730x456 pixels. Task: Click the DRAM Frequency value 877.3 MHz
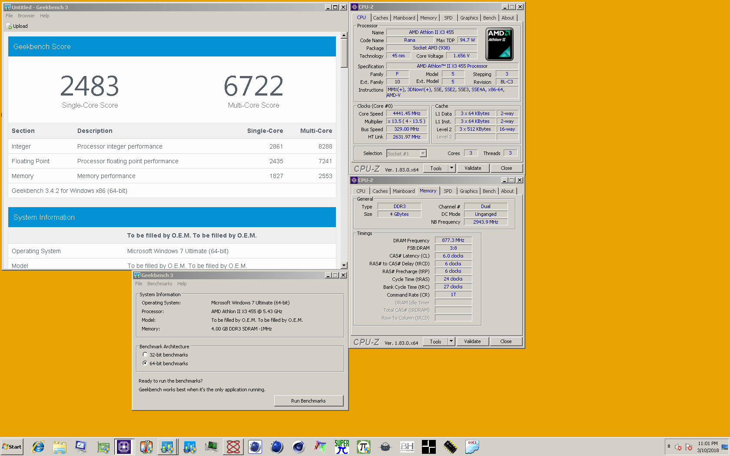453,240
